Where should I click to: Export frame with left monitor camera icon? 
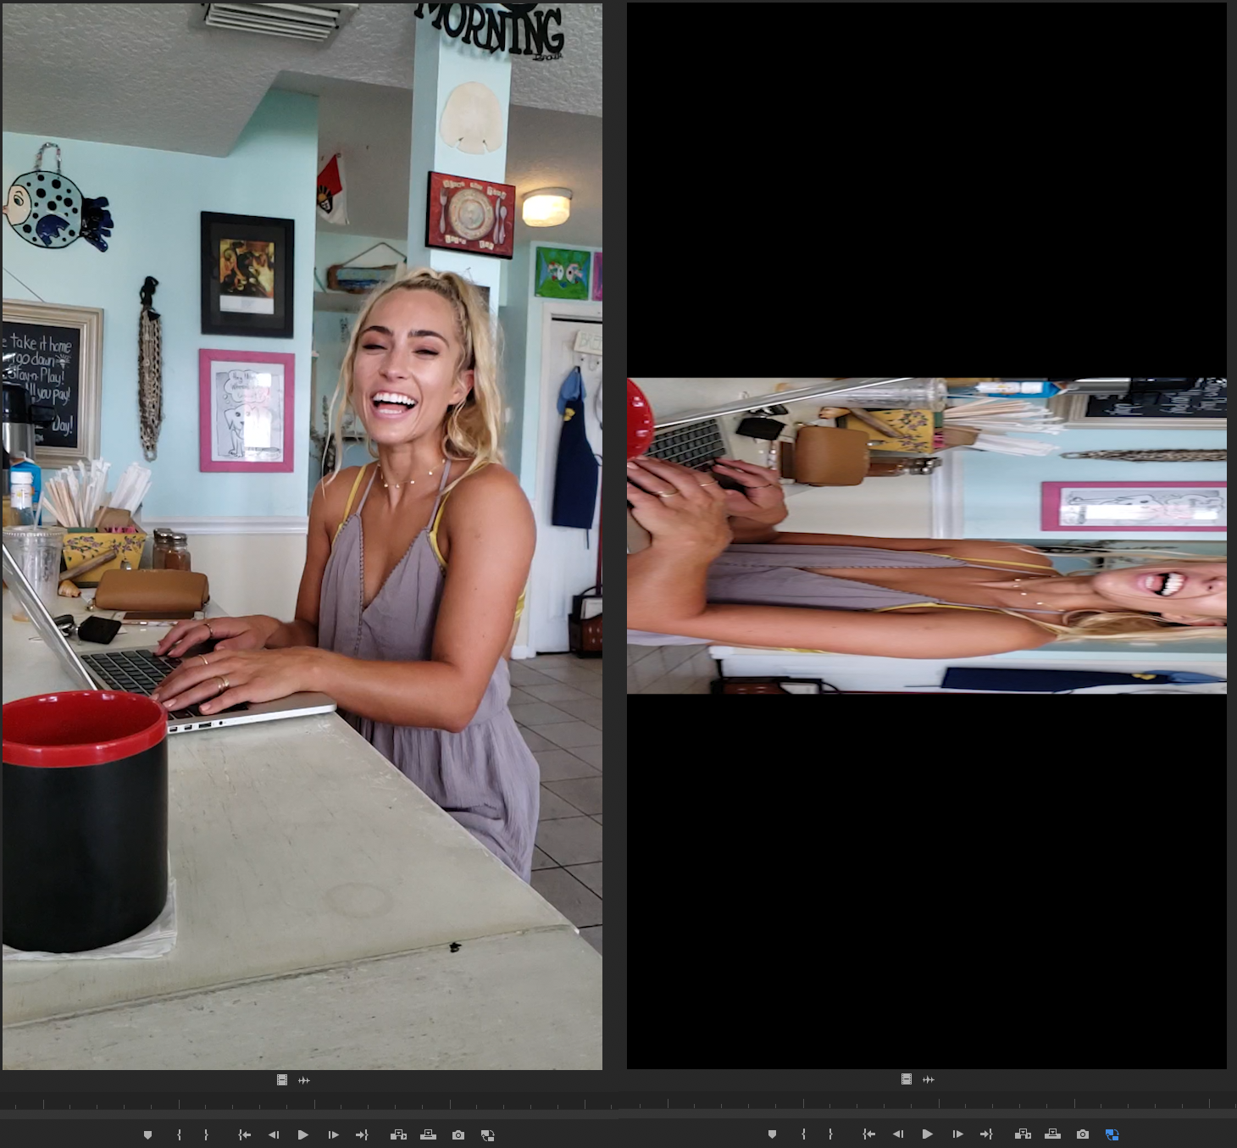tap(458, 1134)
